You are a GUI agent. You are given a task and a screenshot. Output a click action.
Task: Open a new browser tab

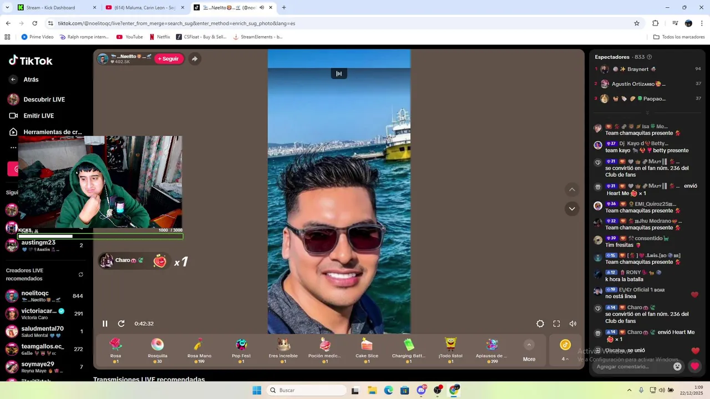(284, 8)
